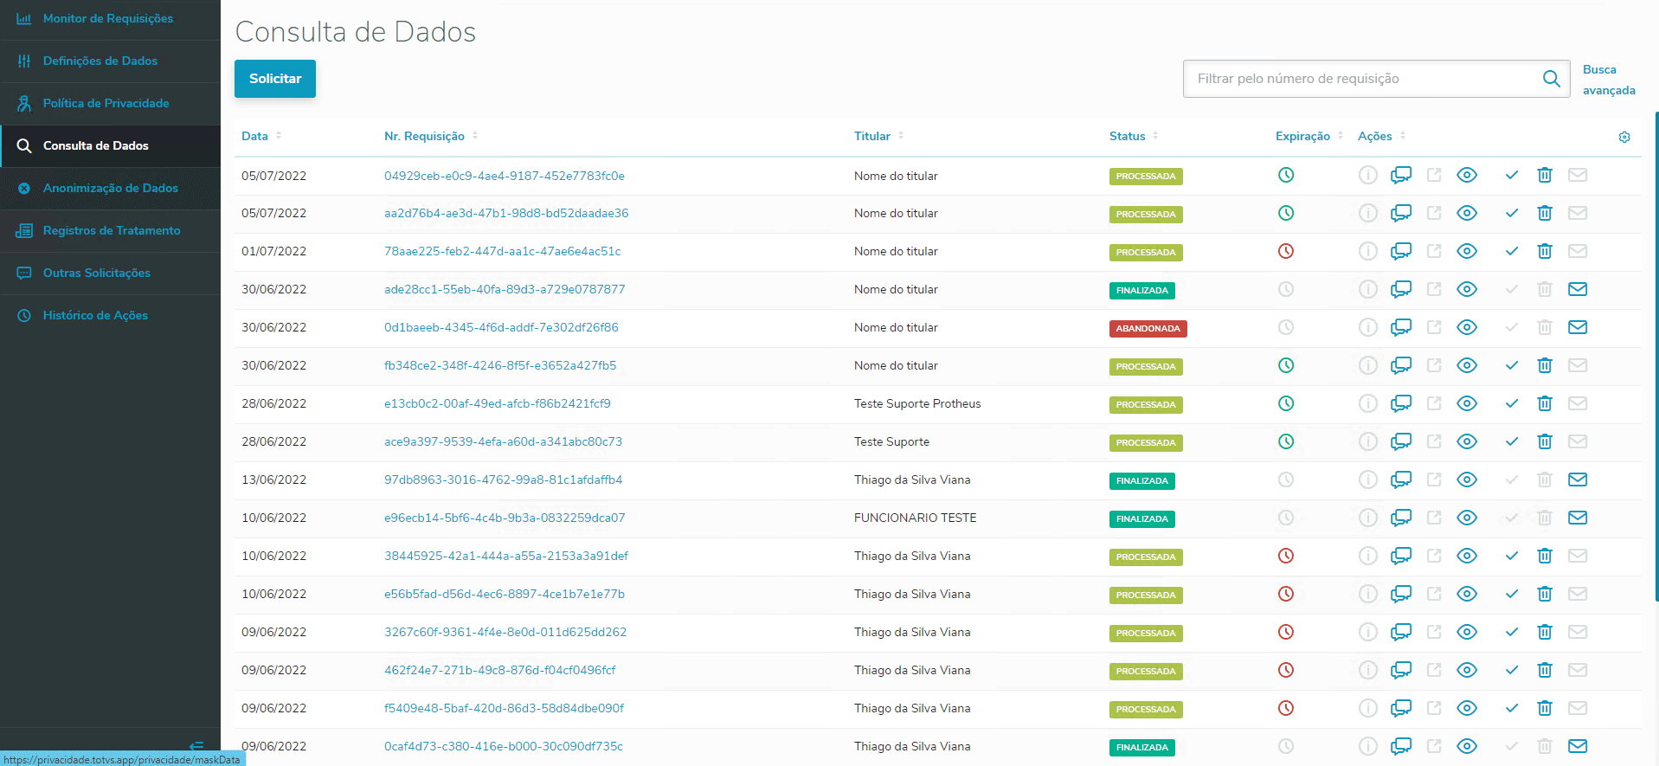View details eye icon for fb348ce2 row
Image resolution: width=1659 pixels, height=766 pixels.
pyautogui.click(x=1467, y=365)
